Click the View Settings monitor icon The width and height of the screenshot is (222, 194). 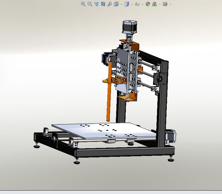165,4
